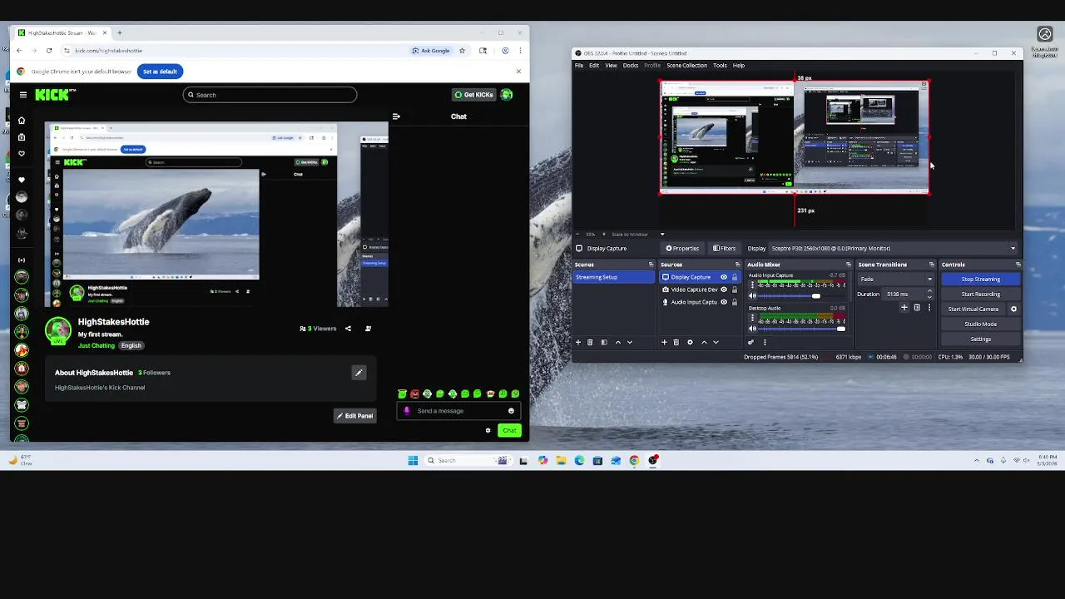The height and width of the screenshot is (599, 1065).
Task: Select the Streaming Setup scene
Action: coord(614,277)
